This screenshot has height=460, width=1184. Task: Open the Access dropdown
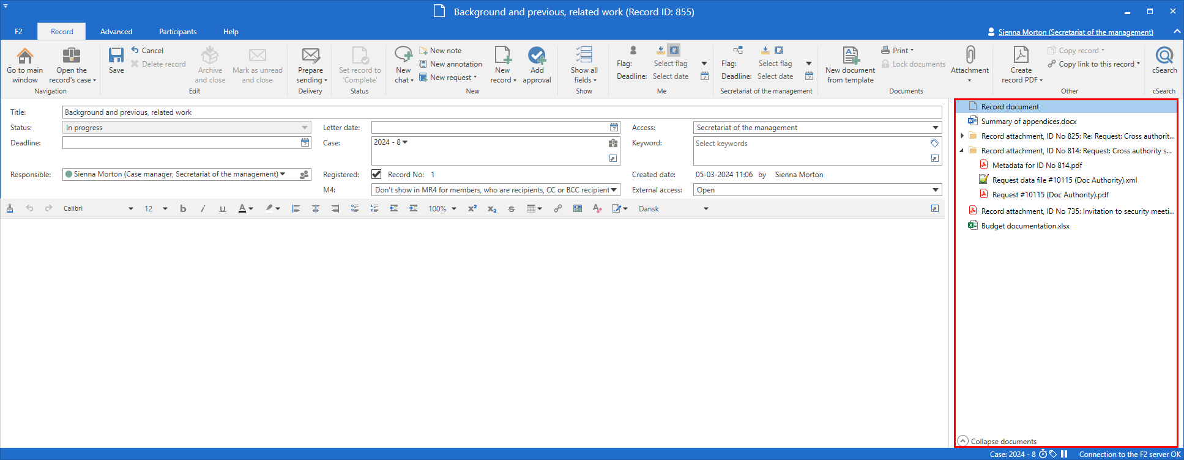point(936,128)
